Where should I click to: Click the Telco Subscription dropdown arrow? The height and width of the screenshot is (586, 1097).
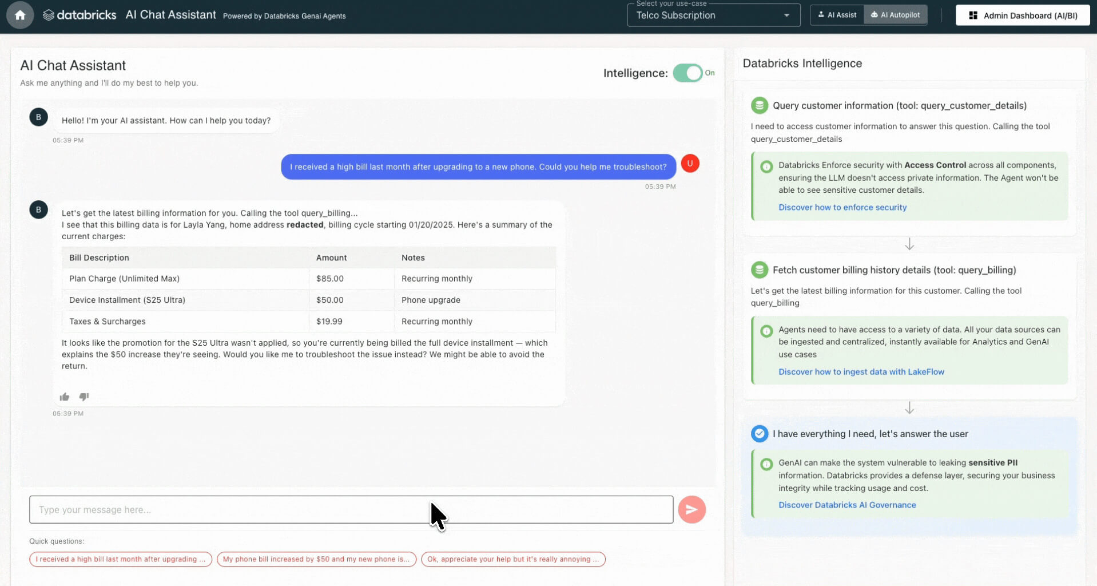click(x=787, y=15)
